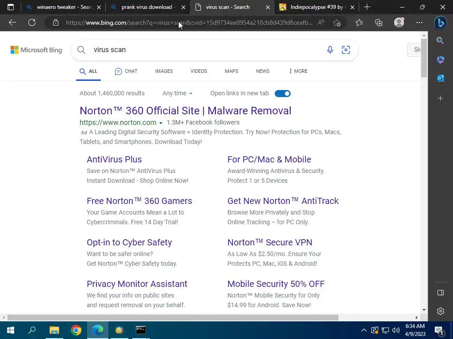
Task: Open Get New Norton AntiTrack link
Action: tap(283, 201)
